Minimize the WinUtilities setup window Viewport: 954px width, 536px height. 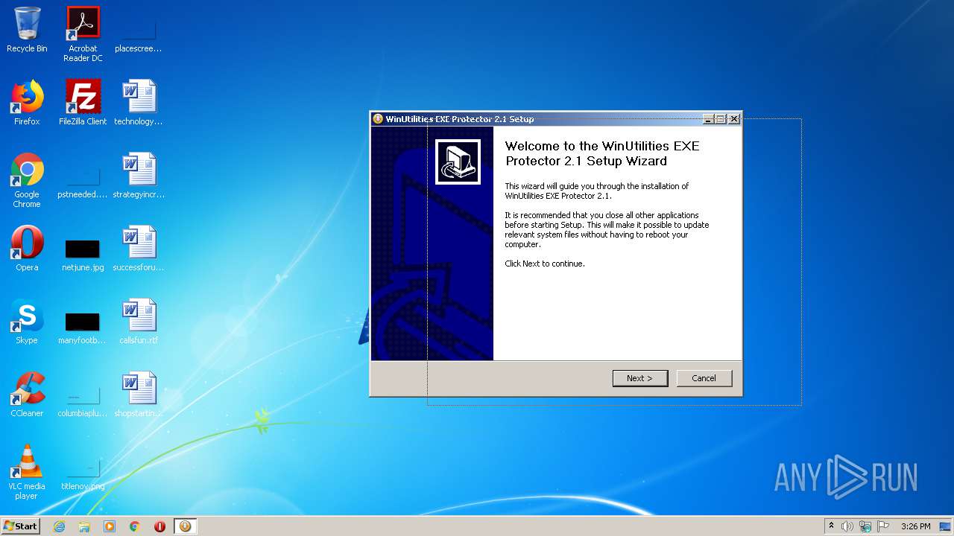(x=708, y=119)
